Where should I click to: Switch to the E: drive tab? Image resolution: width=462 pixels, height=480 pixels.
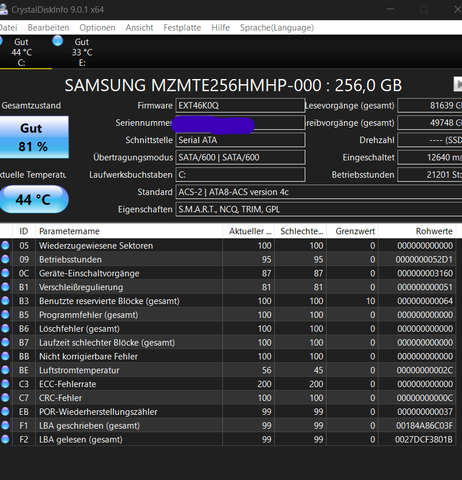[x=82, y=52]
